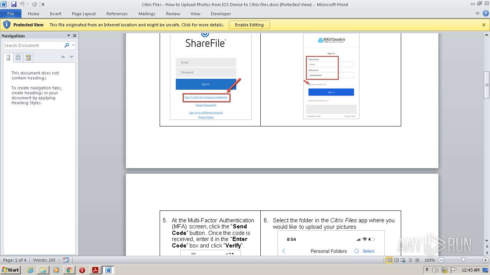Click the Action Center flag icon in system tray
Image resolution: width=490 pixels, height=275 pixels.
point(454,270)
